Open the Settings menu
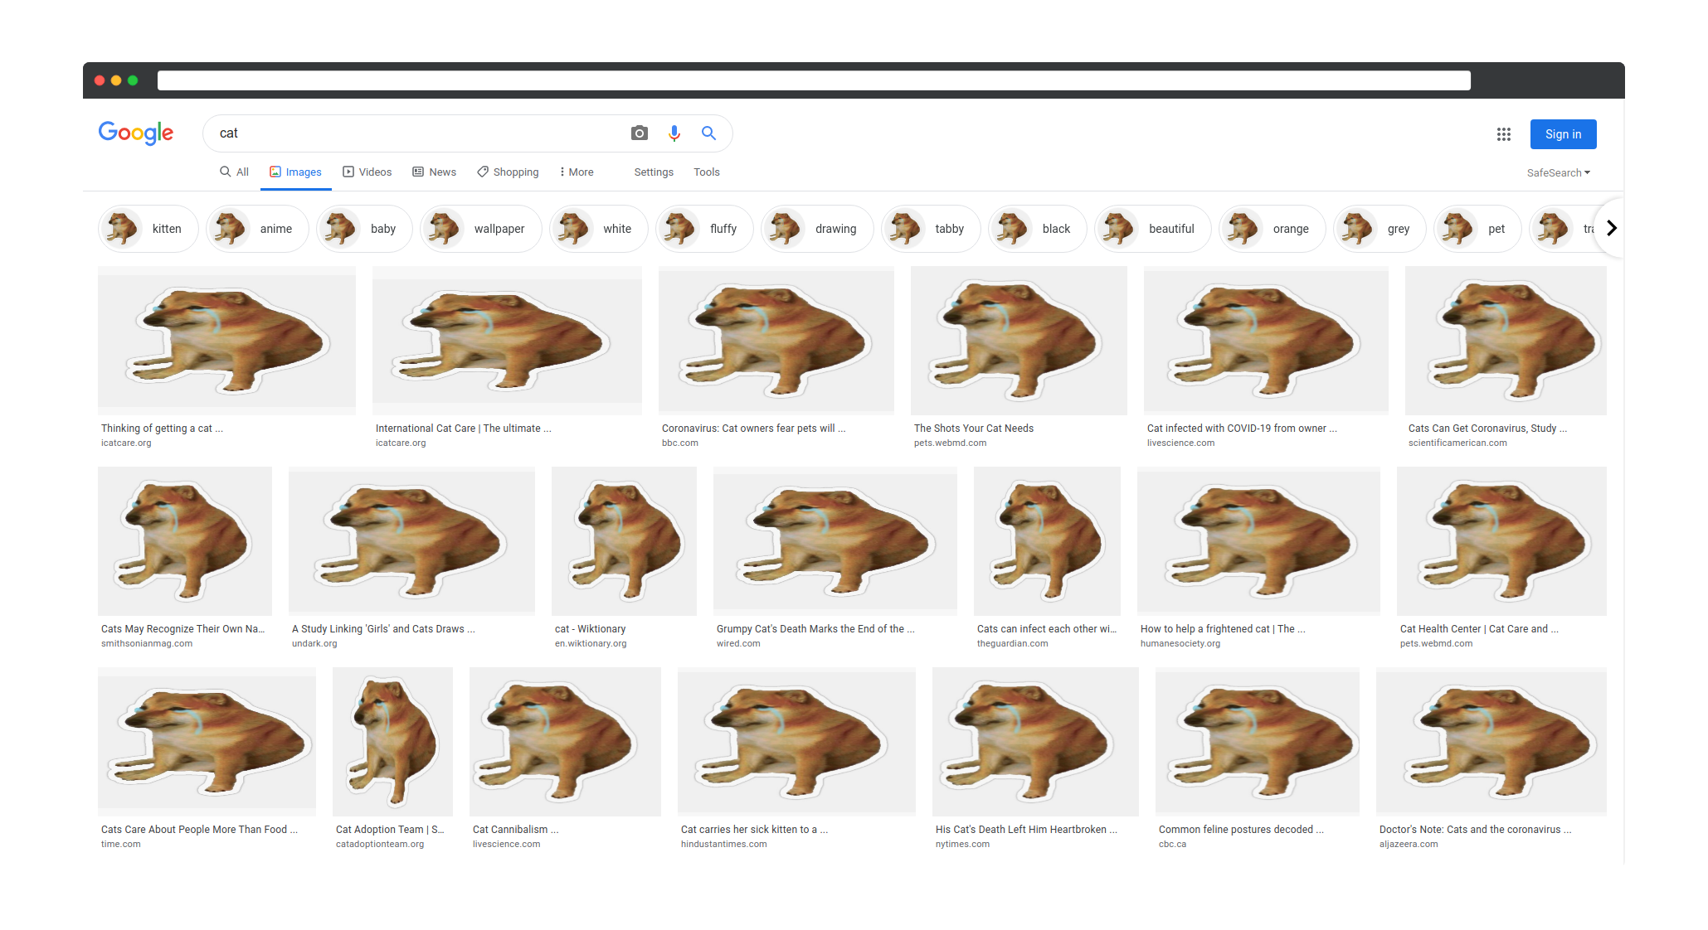Viewport: 1708px width, 930px height. coord(654,172)
